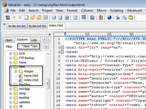This screenshot has width=146, height=109.
Task: Open the Column menu
Action: click(x=87, y=10)
